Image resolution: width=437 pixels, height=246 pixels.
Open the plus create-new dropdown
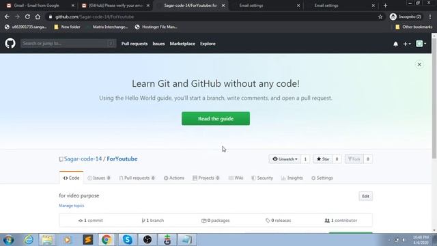[407, 44]
